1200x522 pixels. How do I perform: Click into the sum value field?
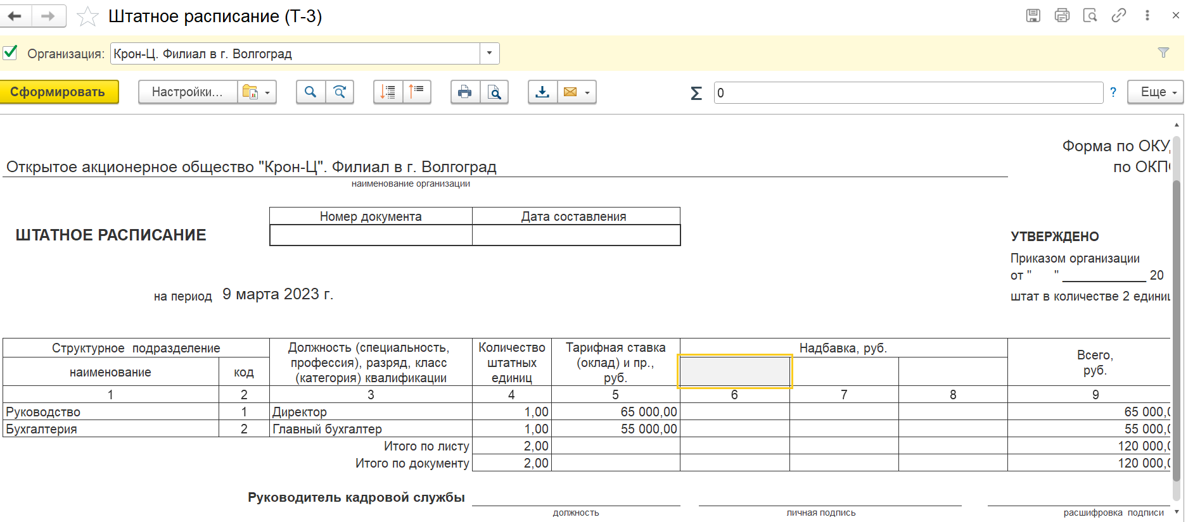(907, 93)
